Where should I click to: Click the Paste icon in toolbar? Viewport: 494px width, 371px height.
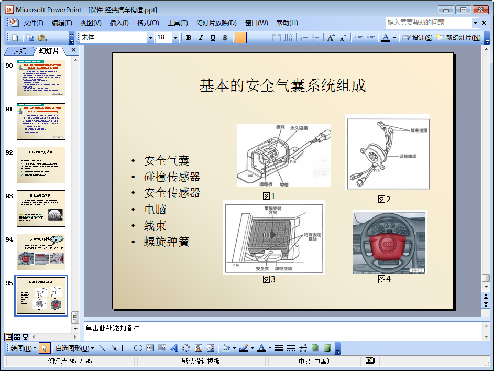(x=42, y=38)
